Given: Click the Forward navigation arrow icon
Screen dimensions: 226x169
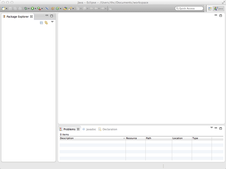Looking at the screenshot, I should [x=103, y=9].
